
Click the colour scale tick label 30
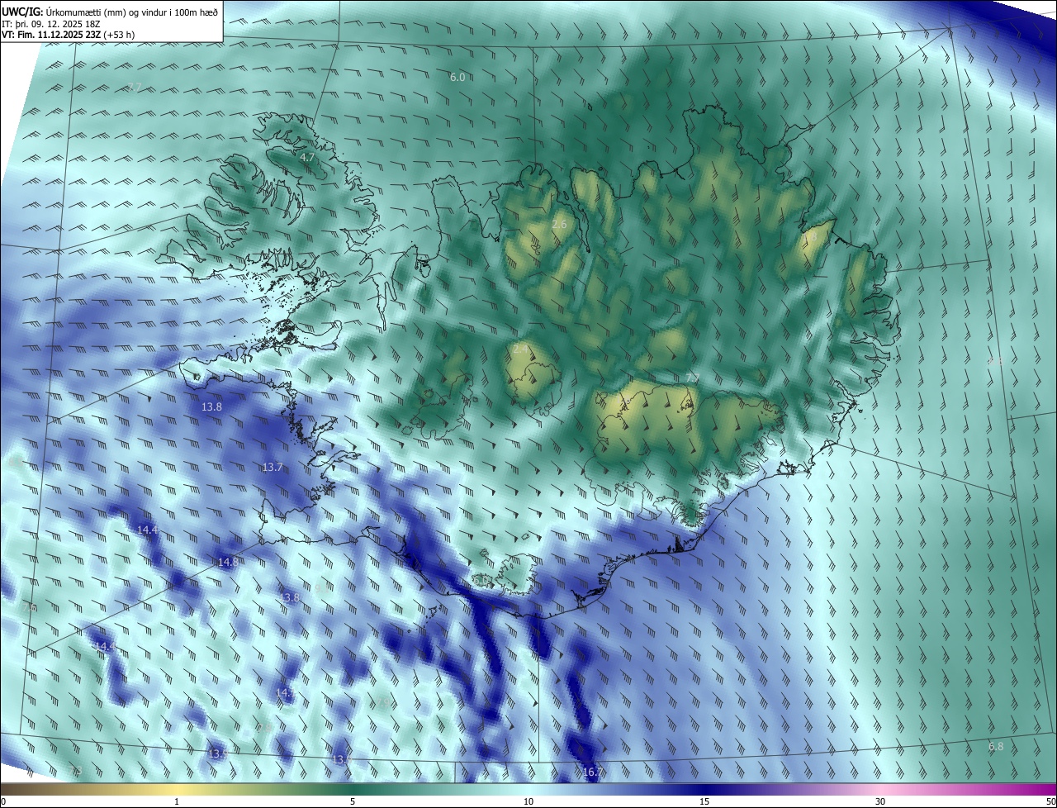[880, 802]
